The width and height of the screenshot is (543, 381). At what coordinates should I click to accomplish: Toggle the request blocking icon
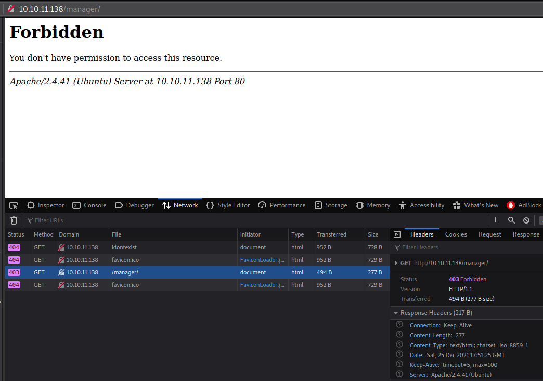526,220
